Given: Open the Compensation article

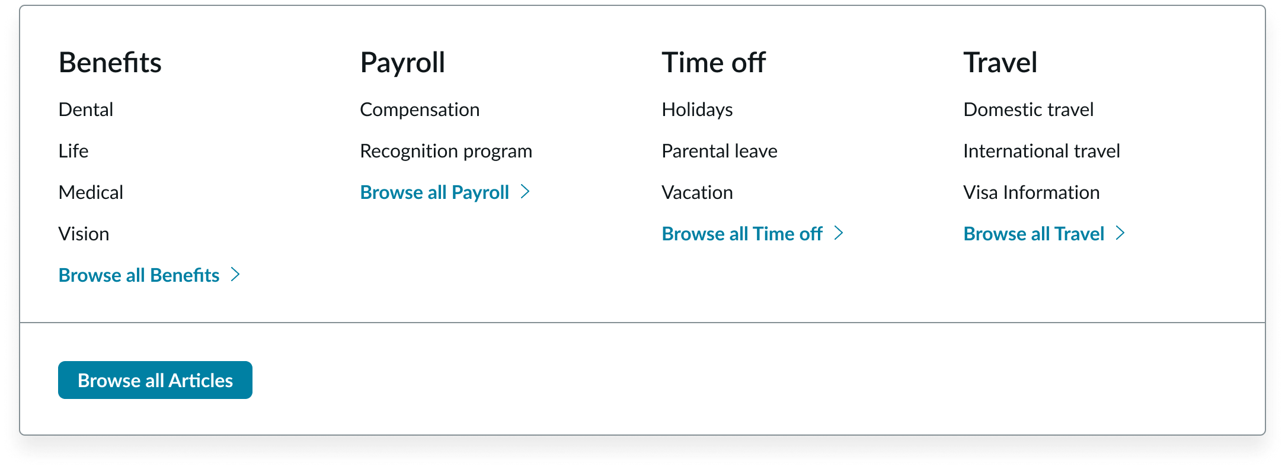Looking at the screenshot, I should pos(420,109).
